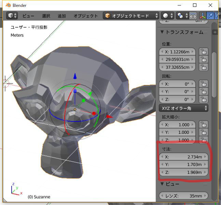The image size is (221, 205).
Task: Open the viewport shading sphere dropdown
Action: pyautogui.click(x=168, y=15)
